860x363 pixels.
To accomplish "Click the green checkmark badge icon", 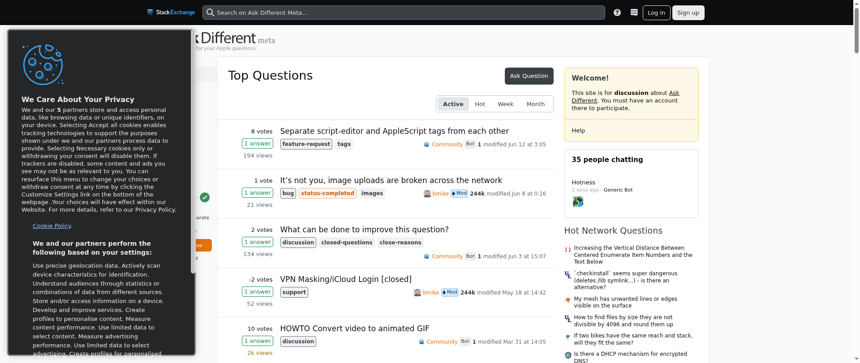I will pos(205,197).
